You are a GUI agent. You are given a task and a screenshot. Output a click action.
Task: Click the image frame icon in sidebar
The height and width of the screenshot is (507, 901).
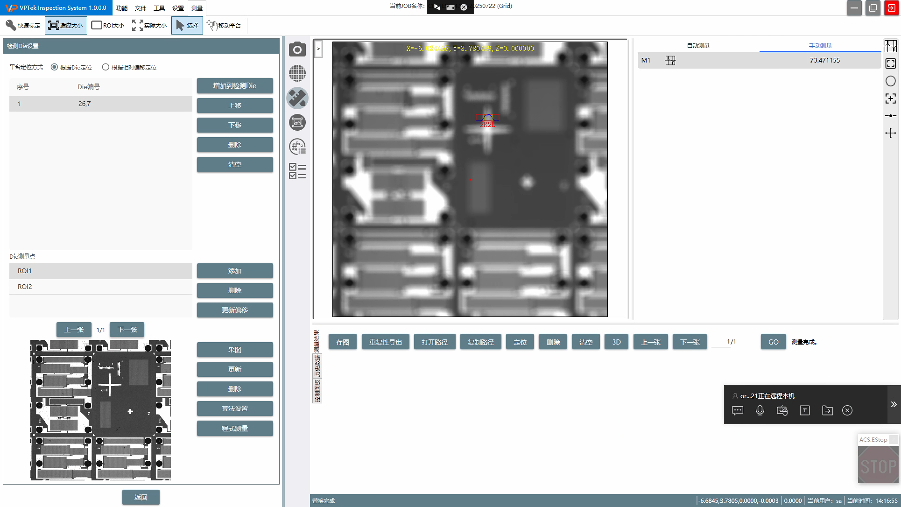point(297,122)
